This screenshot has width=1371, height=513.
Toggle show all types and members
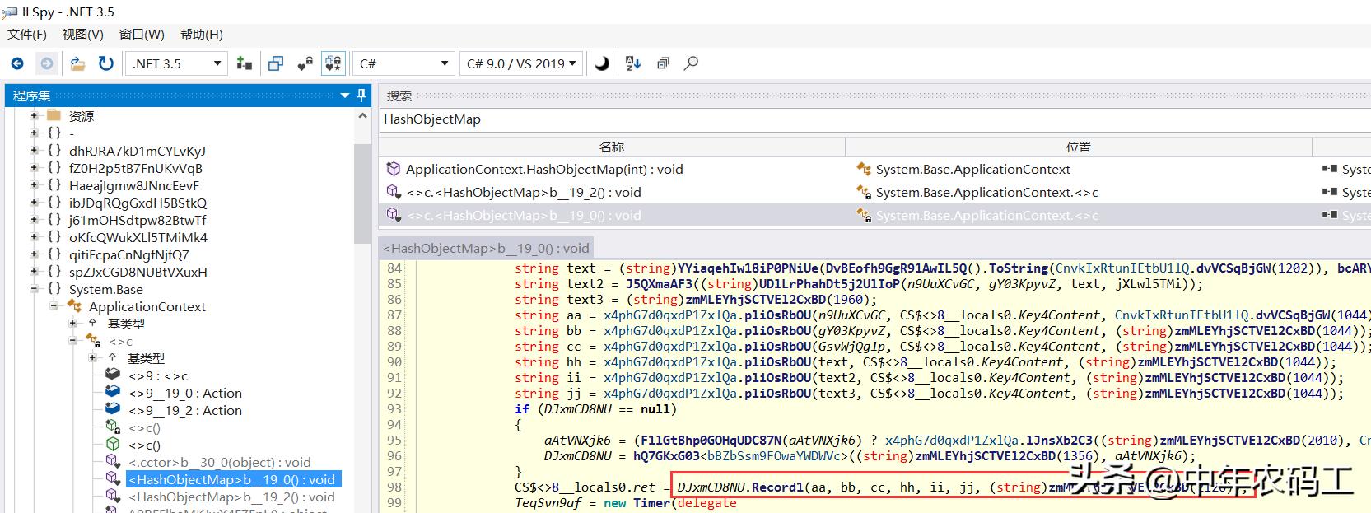tap(333, 63)
